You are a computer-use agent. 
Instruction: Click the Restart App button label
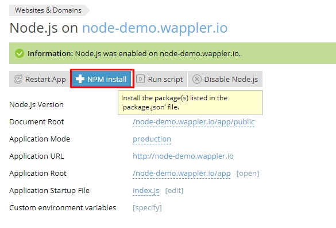(45, 79)
